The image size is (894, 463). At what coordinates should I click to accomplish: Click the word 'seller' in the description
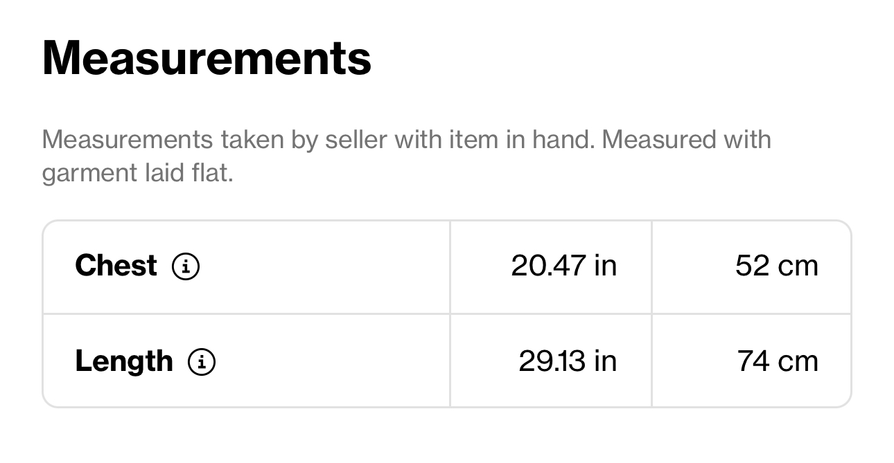(356, 140)
